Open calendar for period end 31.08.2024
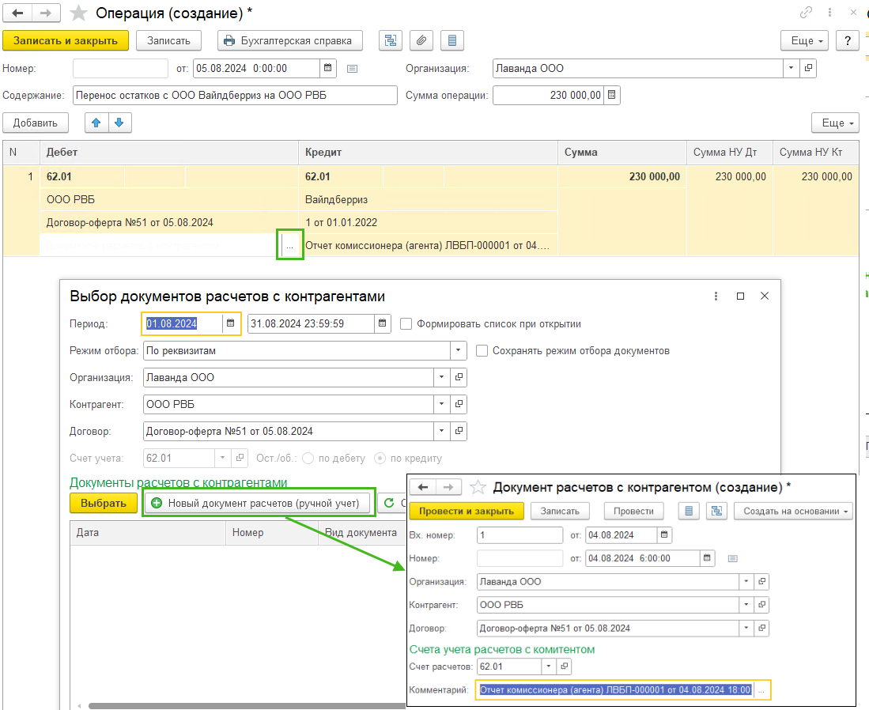This screenshot has width=869, height=710. click(383, 323)
